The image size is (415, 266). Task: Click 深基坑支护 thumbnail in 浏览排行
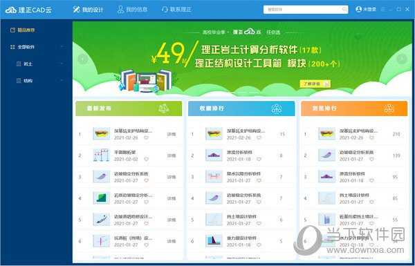(326, 134)
